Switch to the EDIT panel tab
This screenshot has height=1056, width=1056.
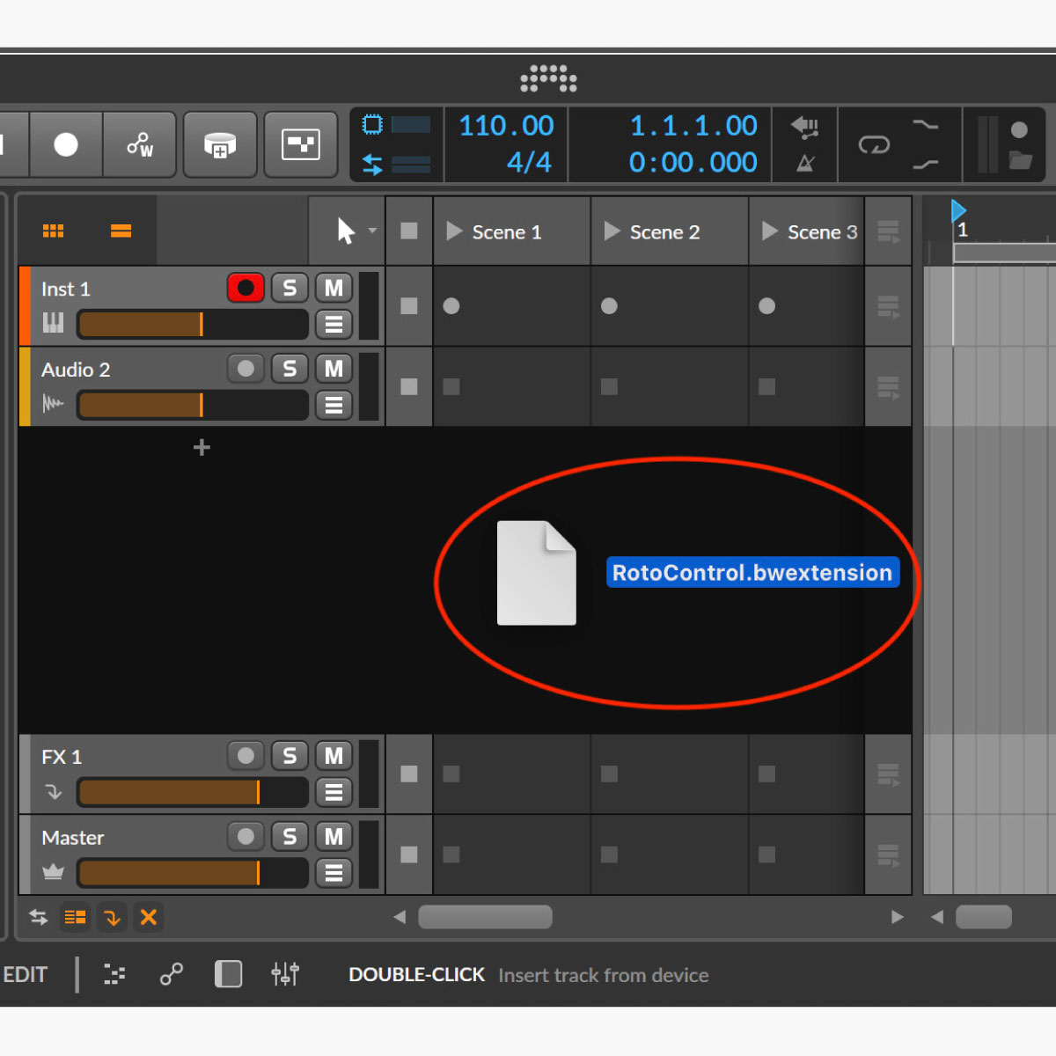click(26, 975)
